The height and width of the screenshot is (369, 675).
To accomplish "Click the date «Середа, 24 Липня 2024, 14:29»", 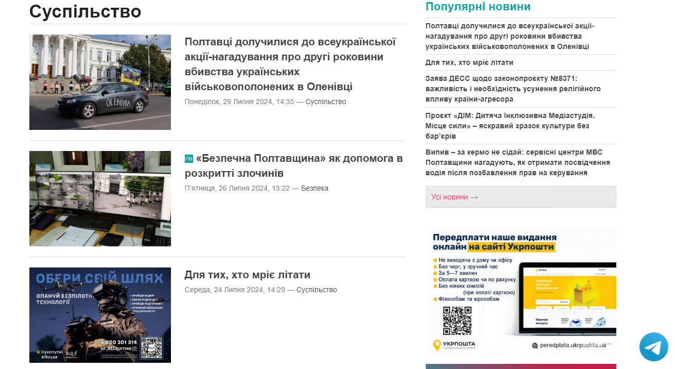I will coord(235,290).
